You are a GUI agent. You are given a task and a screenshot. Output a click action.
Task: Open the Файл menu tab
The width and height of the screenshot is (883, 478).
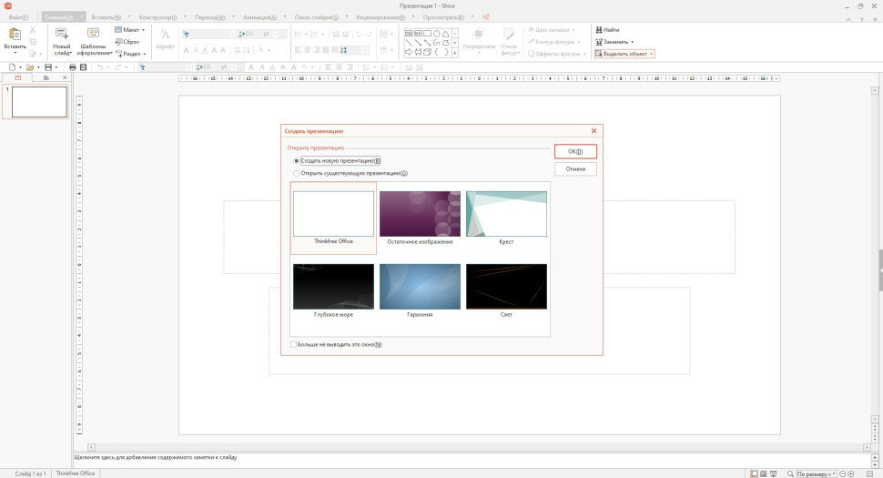pyautogui.click(x=18, y=17)
